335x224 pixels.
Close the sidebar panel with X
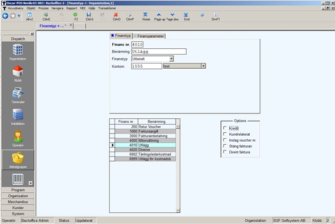tap(32, 34)
